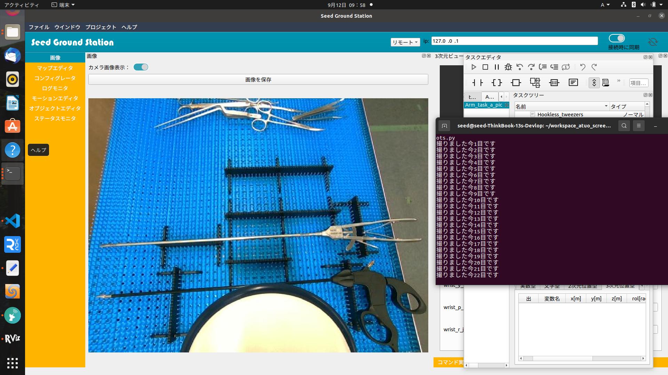This screenshot has height=375, width=668.
Task: Insert a comment note element
Action: [573, 83]
